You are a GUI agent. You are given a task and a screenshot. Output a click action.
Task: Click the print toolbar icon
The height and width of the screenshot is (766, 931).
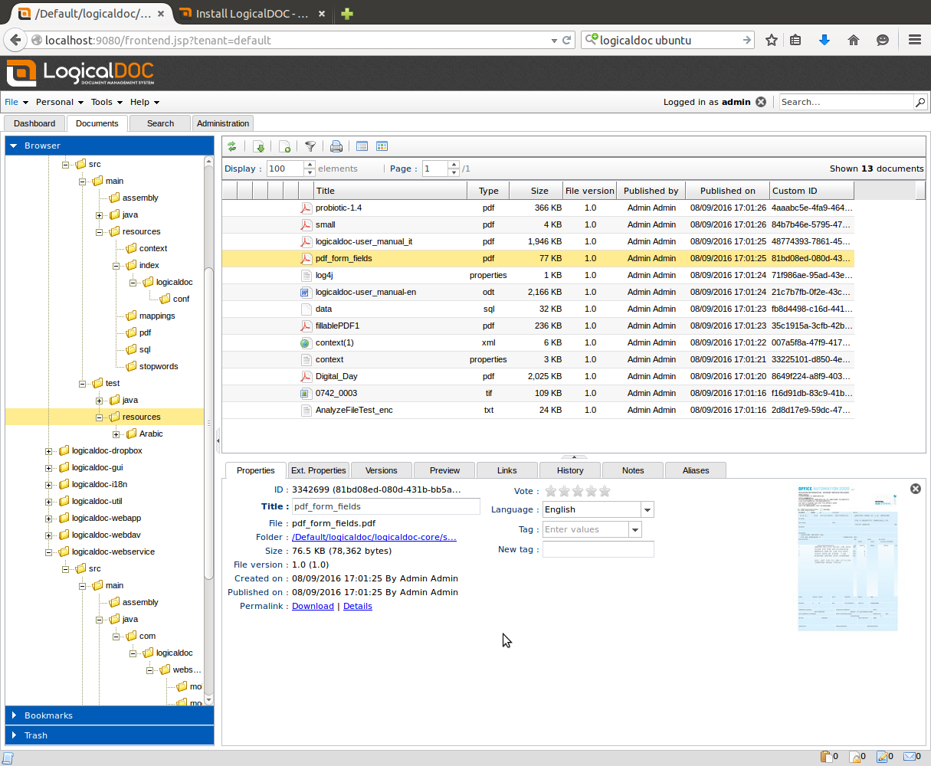pos(336,147)
